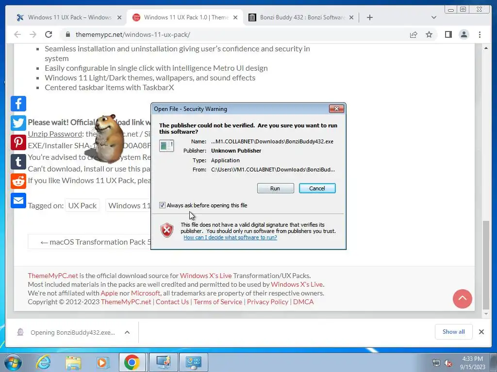This screenshot has width=497, height=372.
Task: Share page via Twitter icon
Action: coord(18,123)
